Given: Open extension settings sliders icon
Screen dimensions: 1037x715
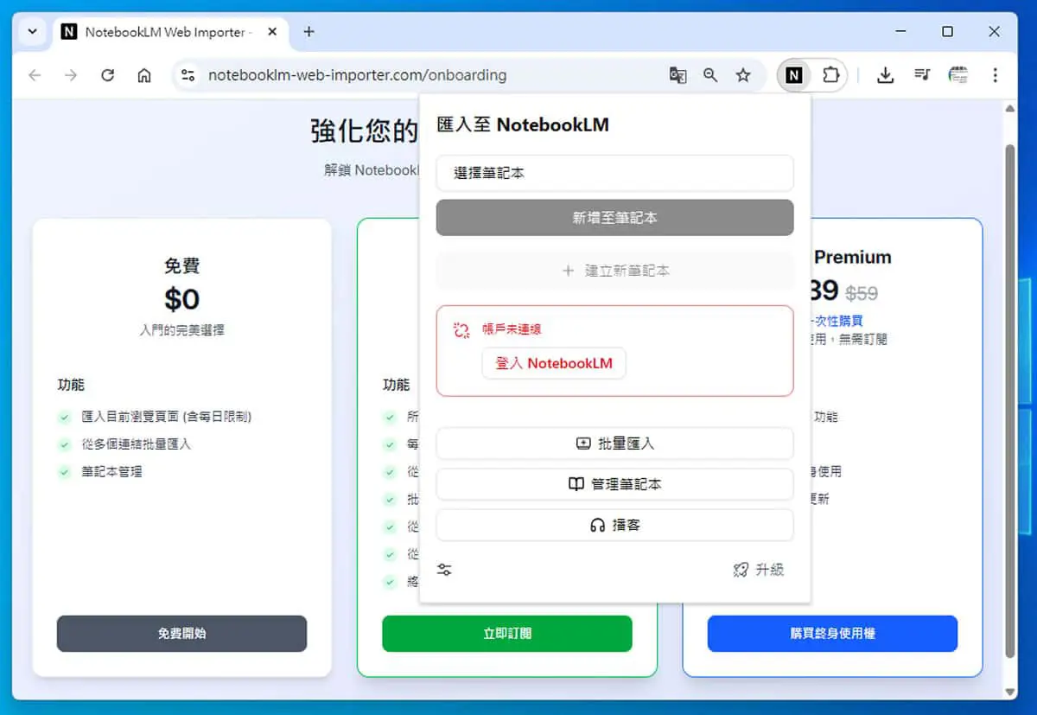Looking at the screenshot, I should click(x=444, y=570).
